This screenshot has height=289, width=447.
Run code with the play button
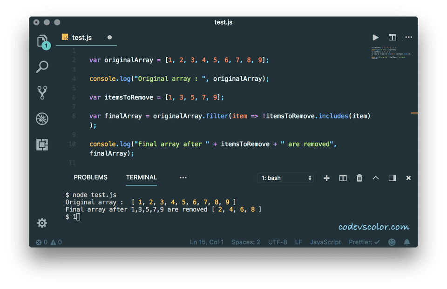click(375, 38)
